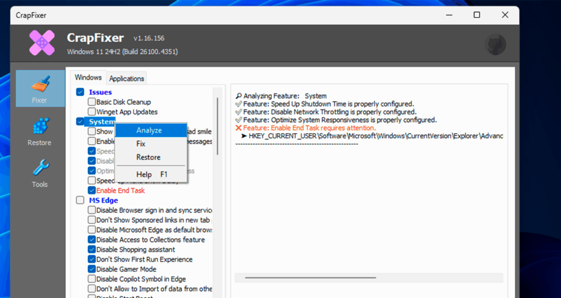Switch to the Applications tab
The width and height of the screenshot is (561, 298).
[x=127, y=78]
